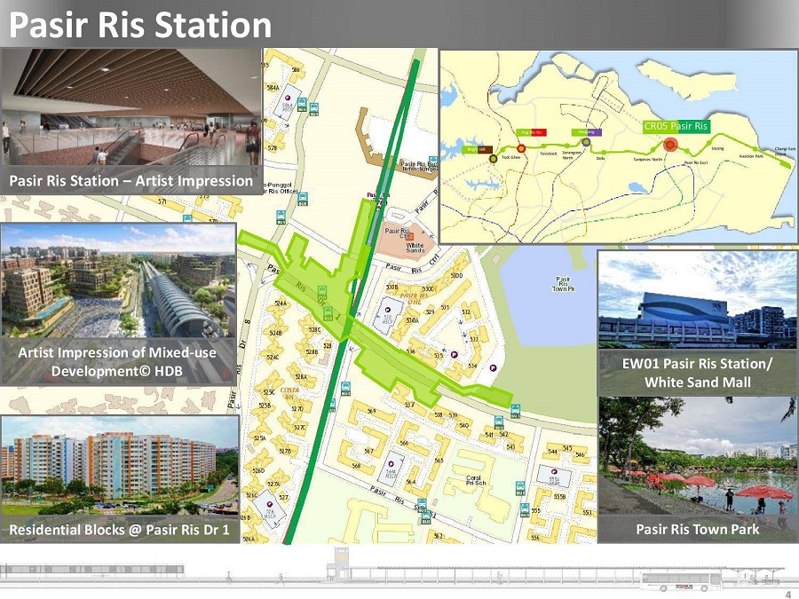
Task: Select the White Sand Mall photo
Action: (697, 300)
